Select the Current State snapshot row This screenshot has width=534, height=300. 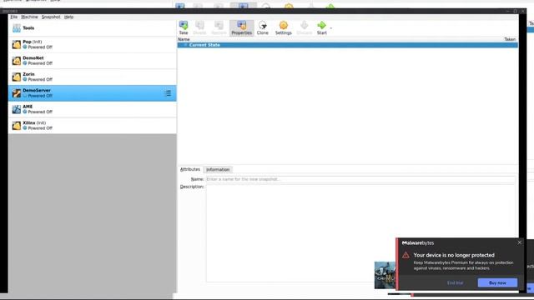pyautogui.click(x=347, y=45)
